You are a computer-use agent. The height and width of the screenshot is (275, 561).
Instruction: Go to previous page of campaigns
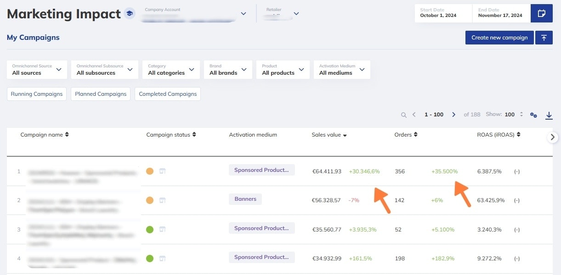(x=414, y=115)
